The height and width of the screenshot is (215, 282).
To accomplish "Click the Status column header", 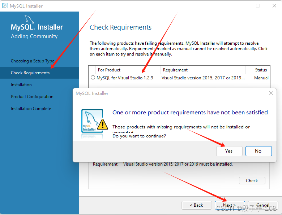I will [258, 70].
